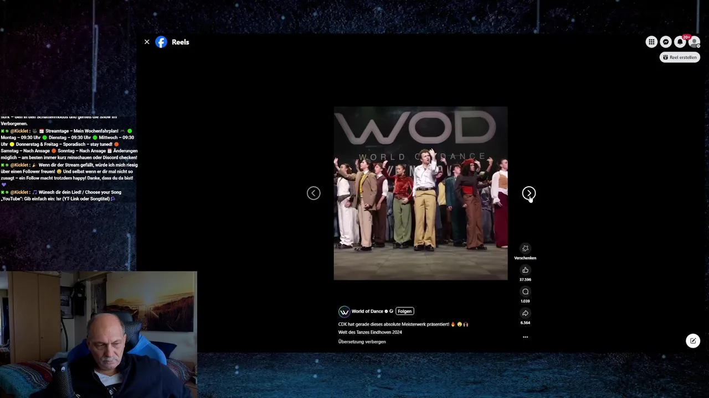Open Messenger from the top bar
The height and width of the screenshot is (398, 709).
pyautogui.click(x=666, y=42)
